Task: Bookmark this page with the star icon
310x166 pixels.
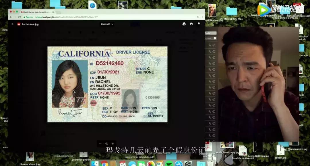Action: click(197, 17)
